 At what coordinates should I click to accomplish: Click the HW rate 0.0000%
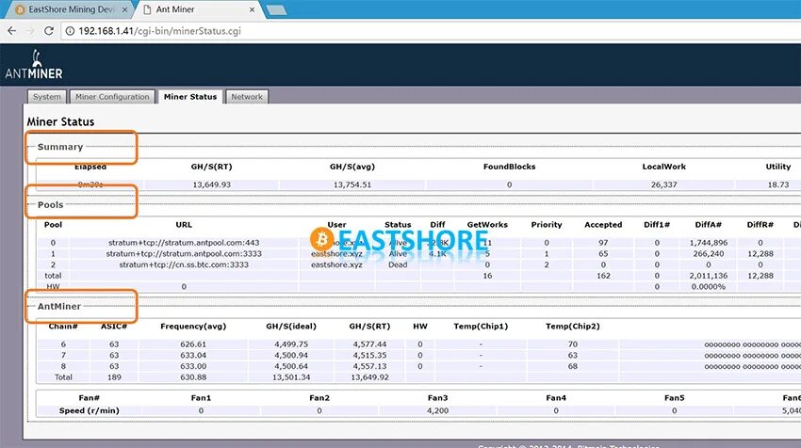point(708,287)
